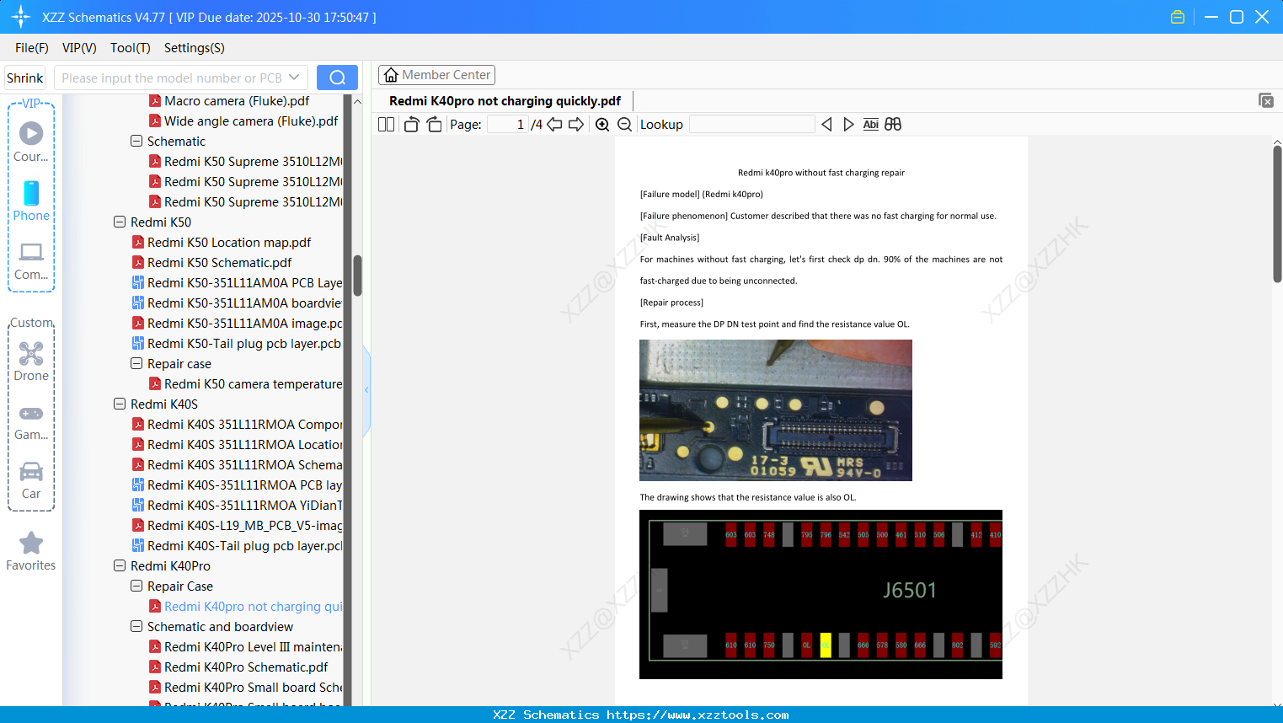Zoom in on the PDF document
1283x723 pixels.
(x=602, y=125)
